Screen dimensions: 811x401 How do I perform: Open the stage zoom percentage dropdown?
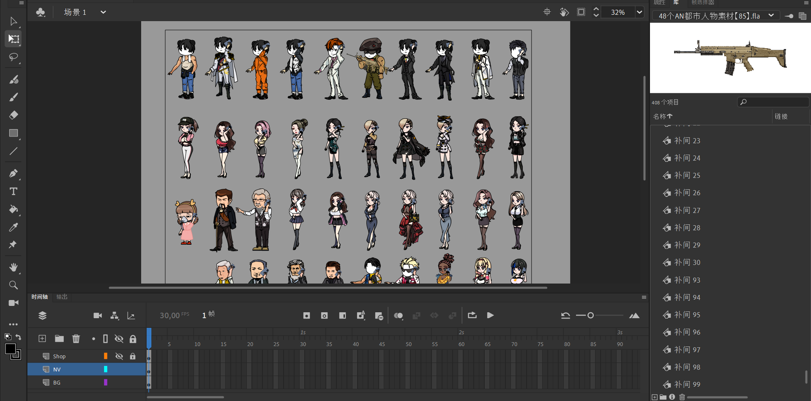click(639, 12)
